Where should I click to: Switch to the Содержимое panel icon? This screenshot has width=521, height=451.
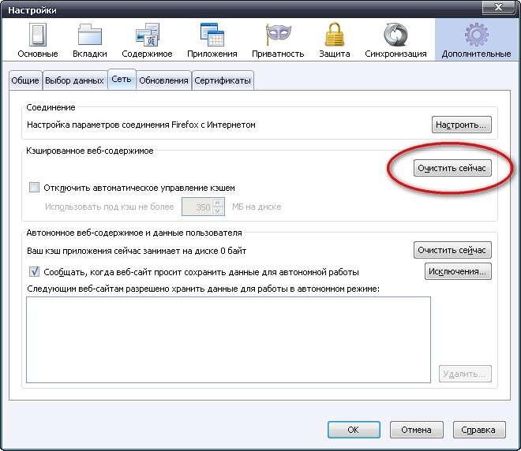(148, 35)
